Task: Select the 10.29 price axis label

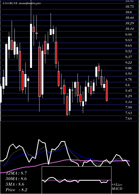Action: (x=130, y=23)
